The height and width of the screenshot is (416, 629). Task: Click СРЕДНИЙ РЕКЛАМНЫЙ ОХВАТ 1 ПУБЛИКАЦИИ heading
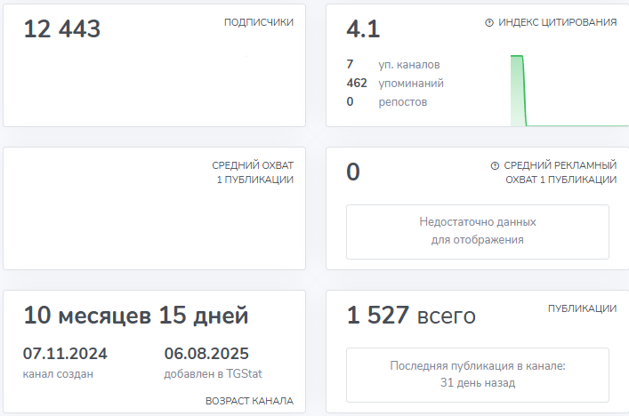click(560, 172)
